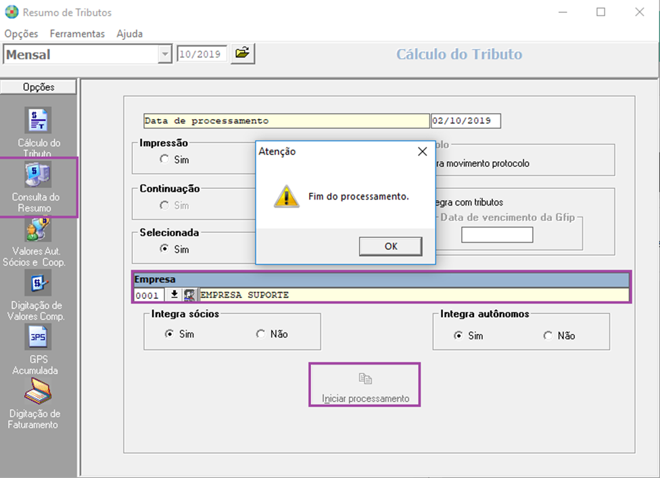Screen dimensions: 660x478
Task: Click Iniciar processamento button
Action: coord(365,385)
